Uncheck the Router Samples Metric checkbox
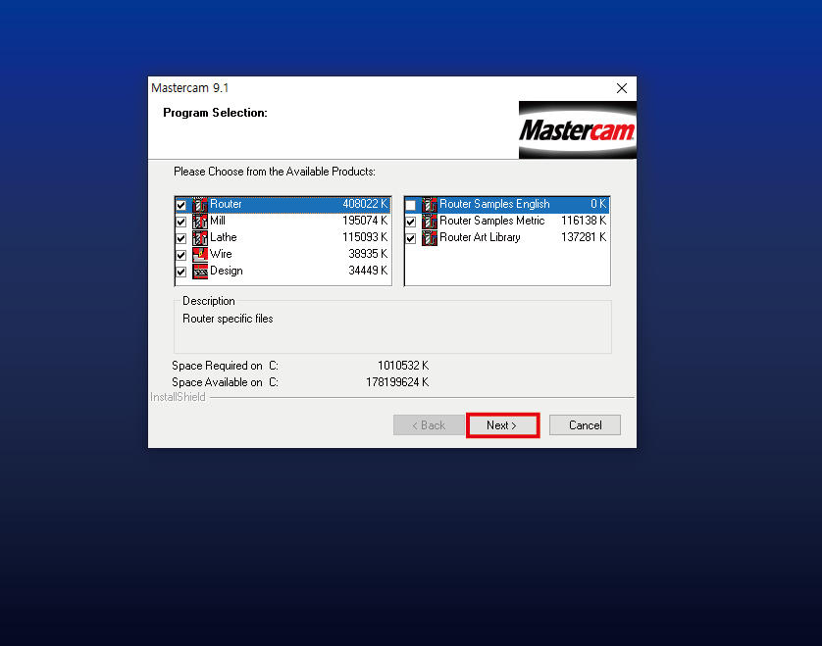The width and height of the screenshot is (822, 646). coord(410,222)
